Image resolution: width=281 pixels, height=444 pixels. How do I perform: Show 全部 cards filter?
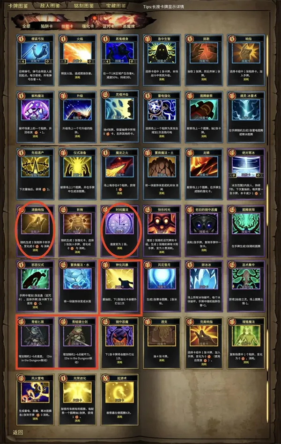pos(26,26)
